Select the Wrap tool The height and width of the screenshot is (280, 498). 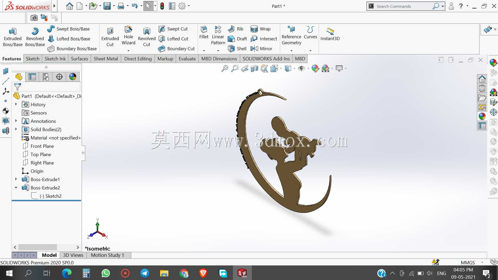click(x=260, y=29)
